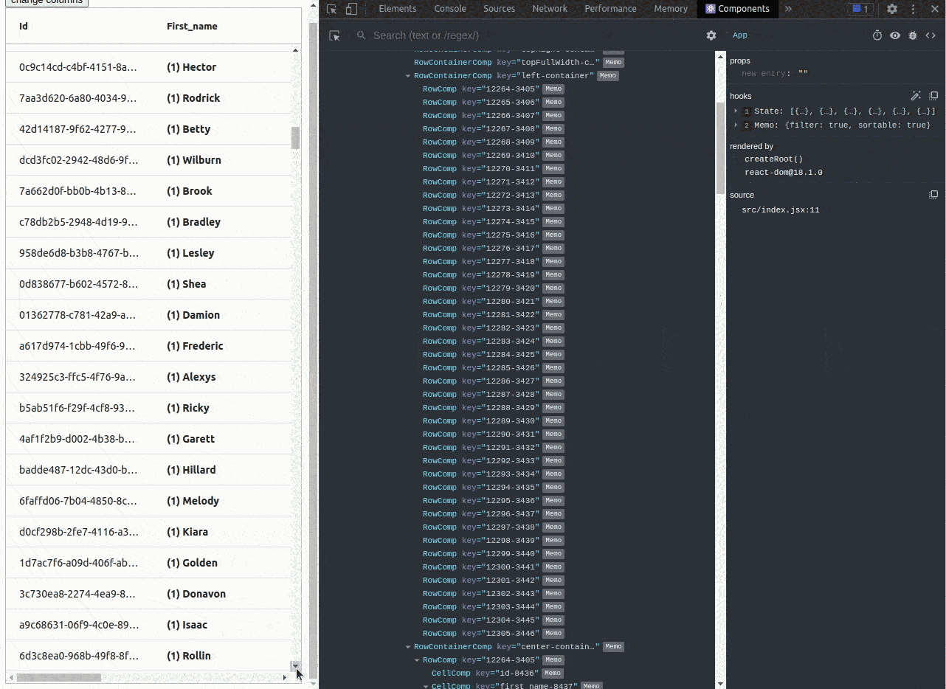The width and height of the screenshot is (946, 689).
Task: Focus the component search field
Action: coord(528,35)
